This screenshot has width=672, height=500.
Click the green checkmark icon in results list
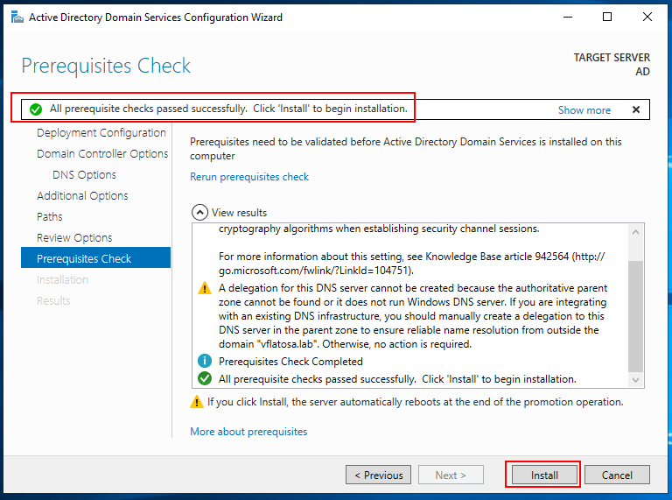[x=205, y=378]
